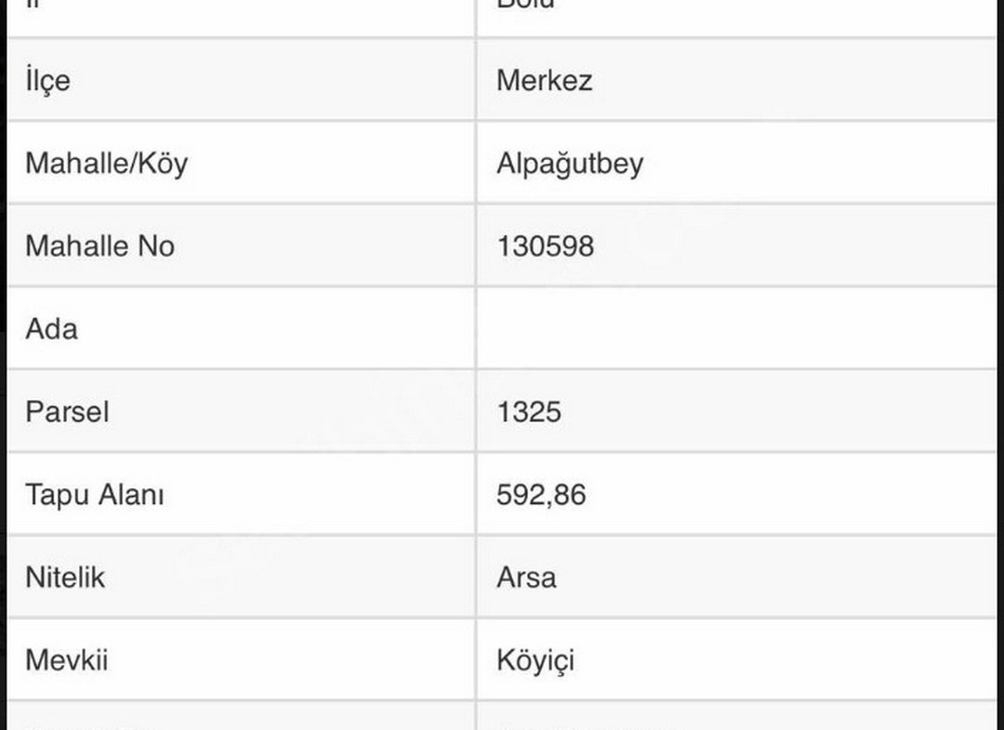Click the Mevkii row label
Screen dimensions: 1004x730
click(67, 660)
